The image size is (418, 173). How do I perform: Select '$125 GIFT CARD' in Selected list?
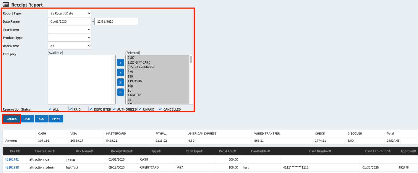[x=139, y=62]
